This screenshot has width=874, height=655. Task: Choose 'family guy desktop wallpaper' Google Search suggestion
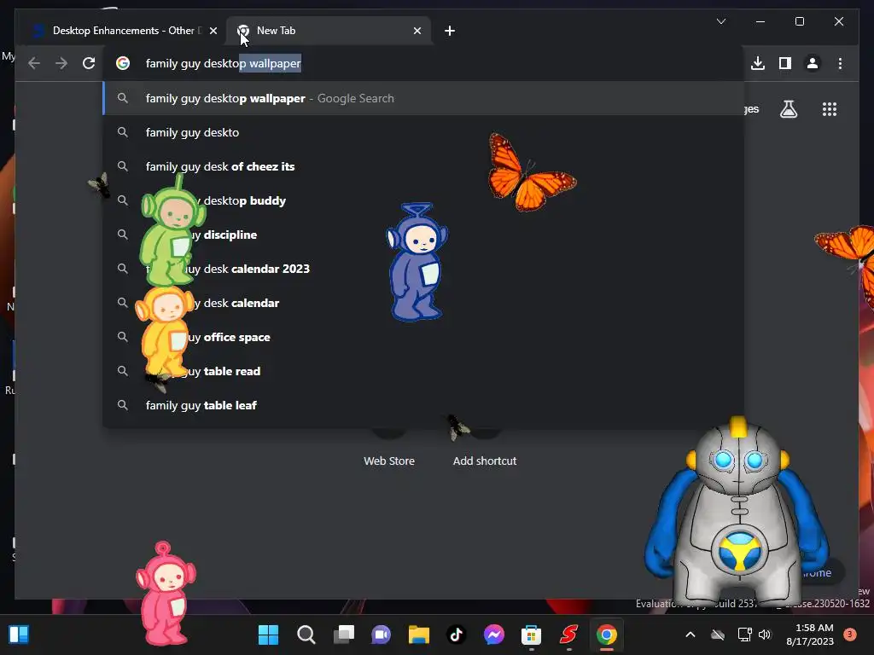(x=423, y=98)
